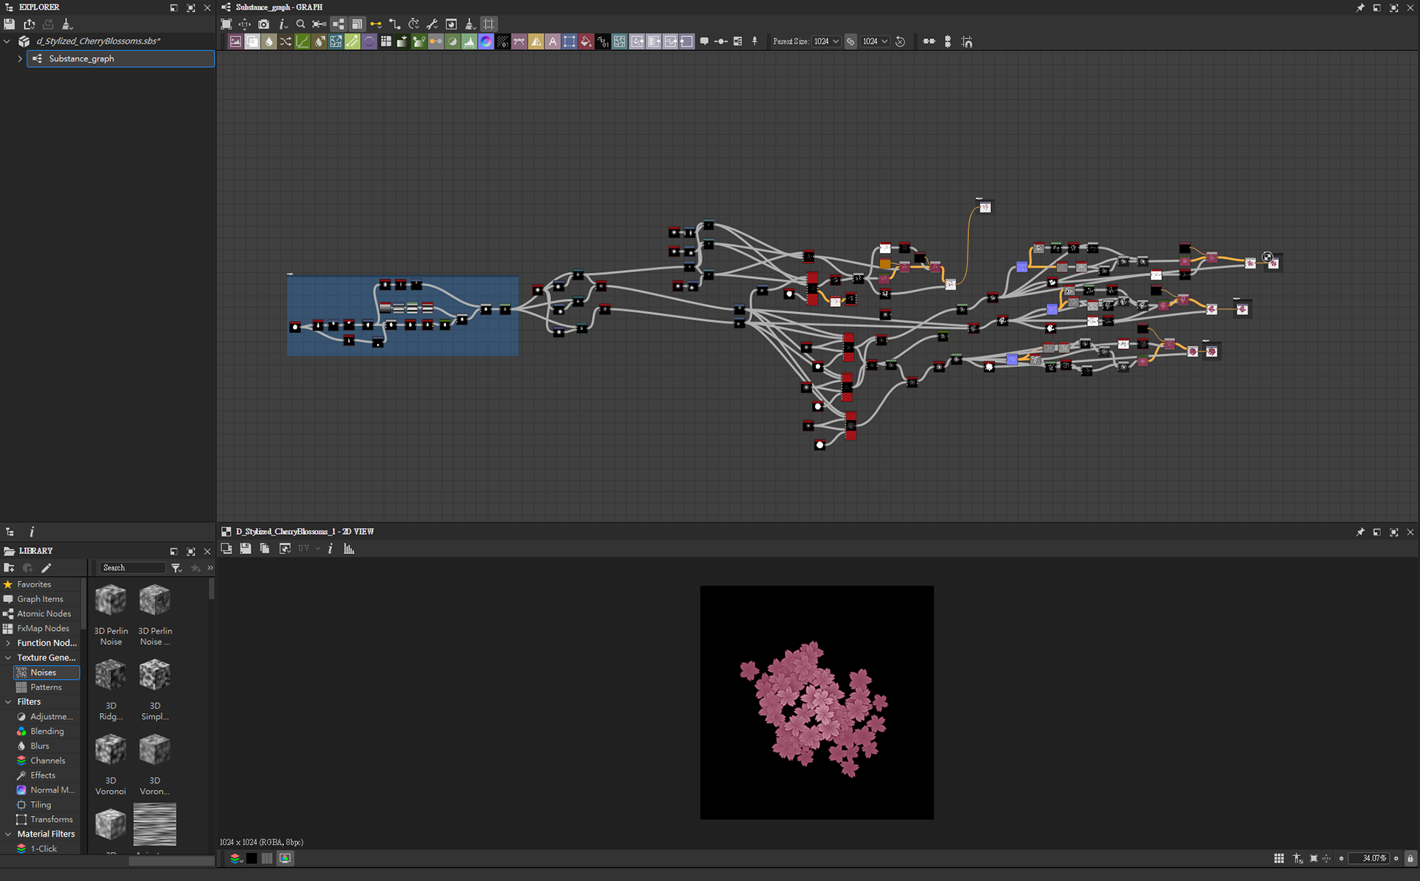Click the camera screenshot icon in graph toolbar
Viewport: 1420px width, 881px height.
[264, 24]
